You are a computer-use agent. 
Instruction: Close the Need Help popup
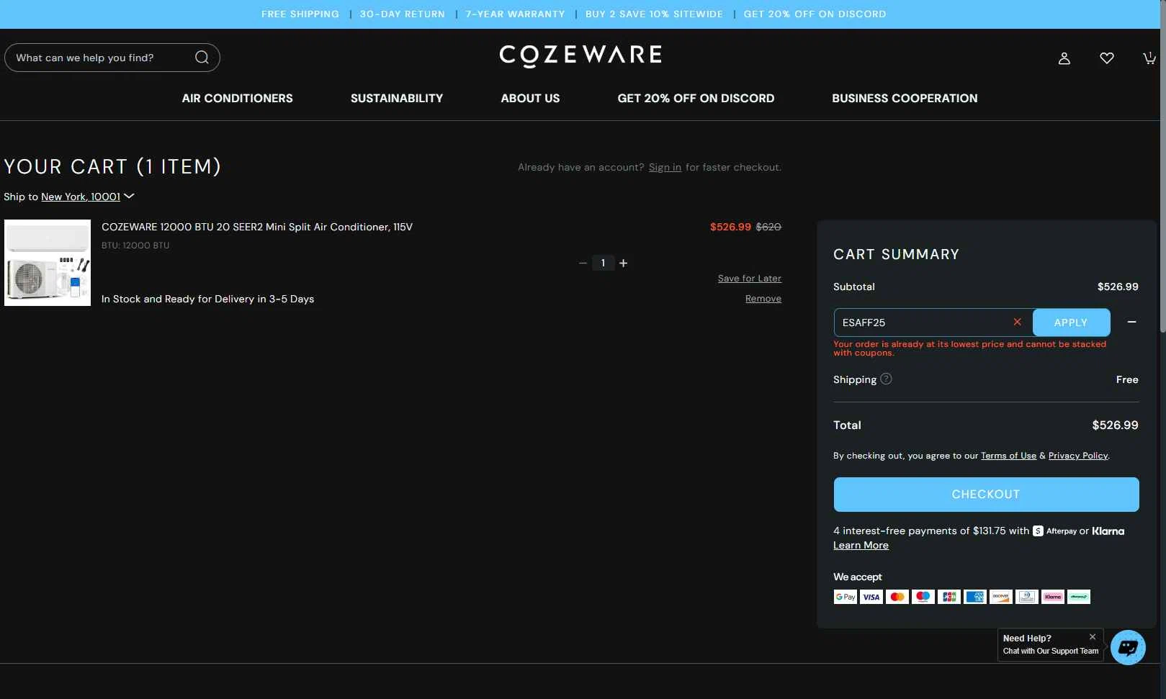(x=1093, y=637)
